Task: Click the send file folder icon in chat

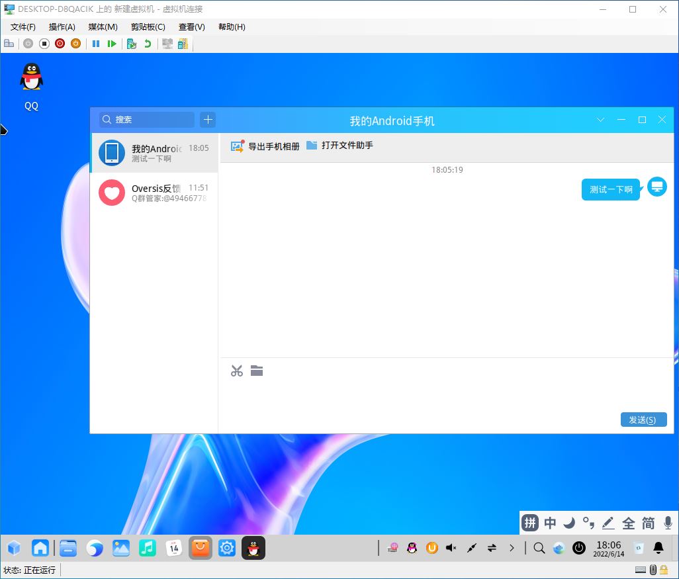Action: tap(257, 371)
